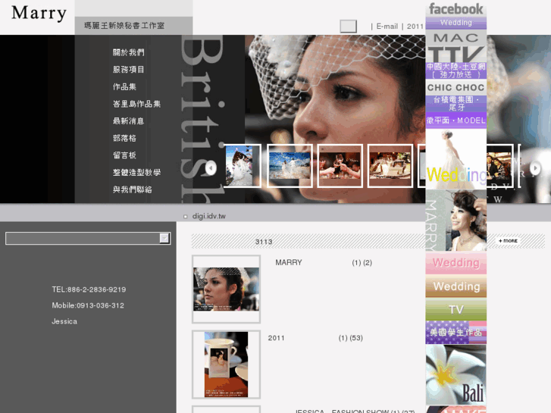
Task: Click the purple Wedding banner under facebook
Action: (x=456, y=23)
